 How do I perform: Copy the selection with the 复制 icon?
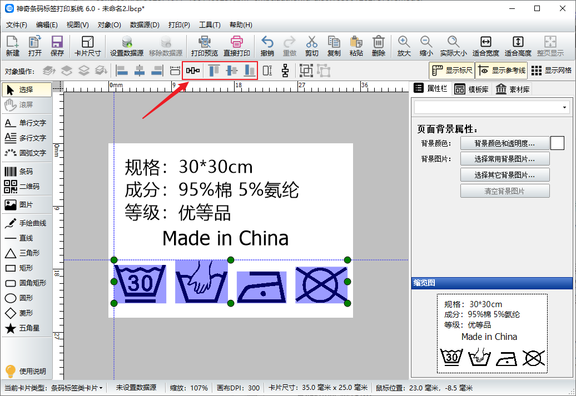(334, 46)
